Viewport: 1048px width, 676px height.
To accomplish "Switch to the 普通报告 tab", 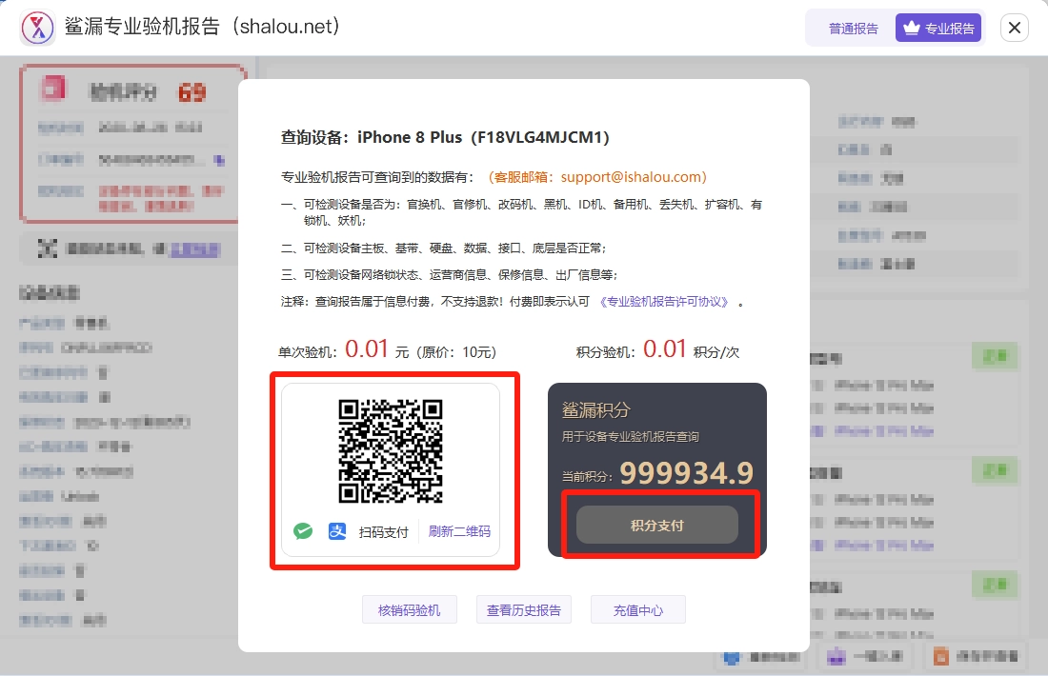I will [853, 29].
